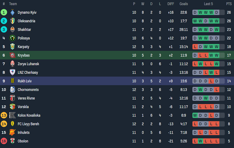Click the Kolos Kovalivka club badge
234x148 pixels.
click(12, 115)
